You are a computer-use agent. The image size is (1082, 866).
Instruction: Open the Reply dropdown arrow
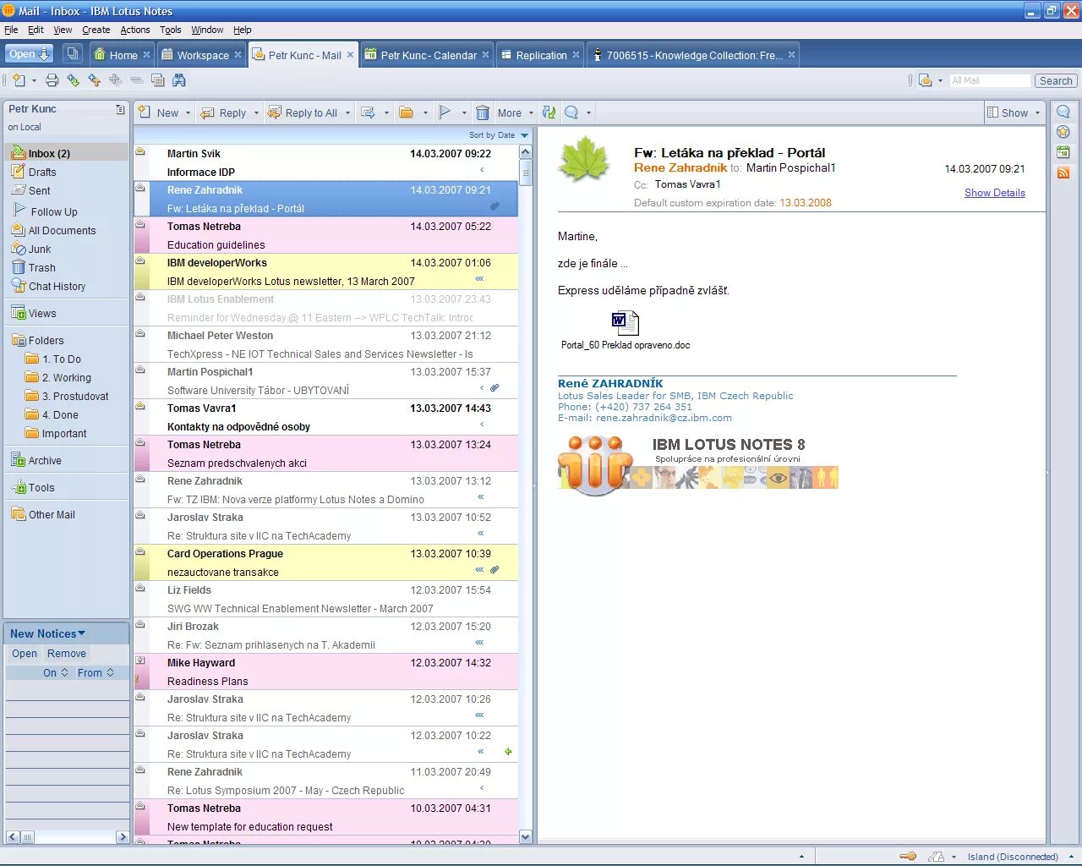click(x=256, y=113)
